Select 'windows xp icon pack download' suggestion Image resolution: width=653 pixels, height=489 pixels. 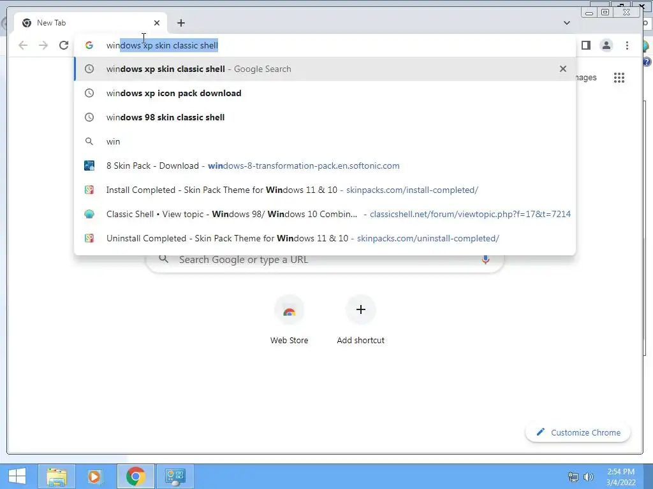tap(325, 93)
